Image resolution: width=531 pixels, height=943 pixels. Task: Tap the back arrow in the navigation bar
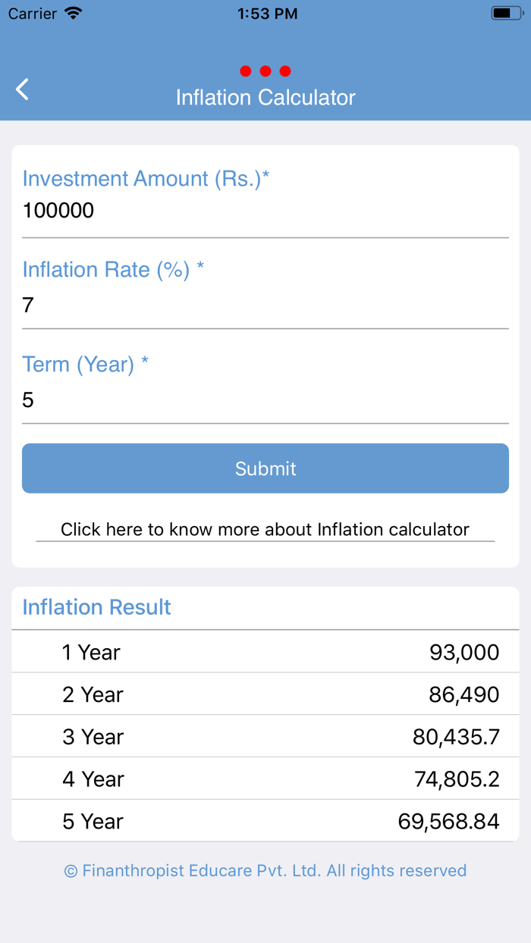pos(21,89)
